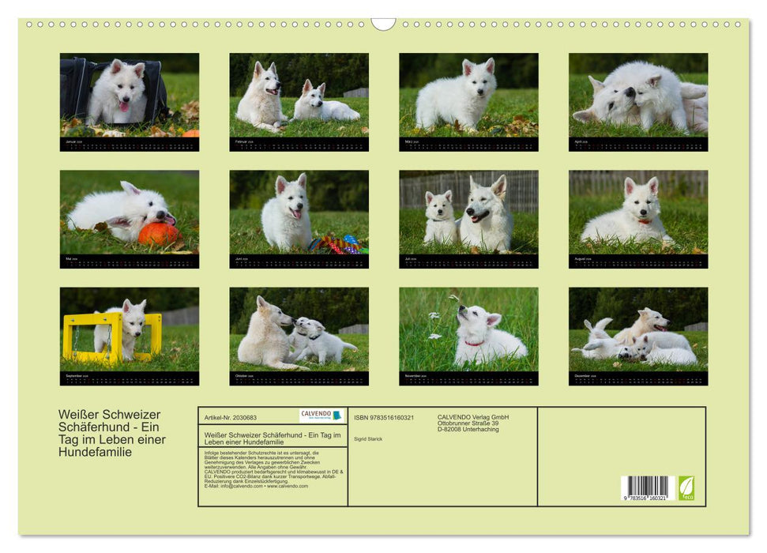Select the Mai thumbnail with the orange ball
The image size is (767, 553).
[126, 213]
